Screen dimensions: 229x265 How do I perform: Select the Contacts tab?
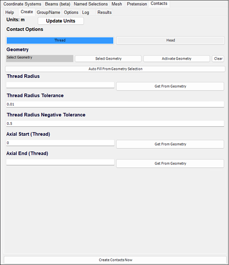tap(159, 4)
